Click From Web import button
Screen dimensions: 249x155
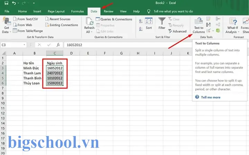pyautogui.click(x=23, y=25)
